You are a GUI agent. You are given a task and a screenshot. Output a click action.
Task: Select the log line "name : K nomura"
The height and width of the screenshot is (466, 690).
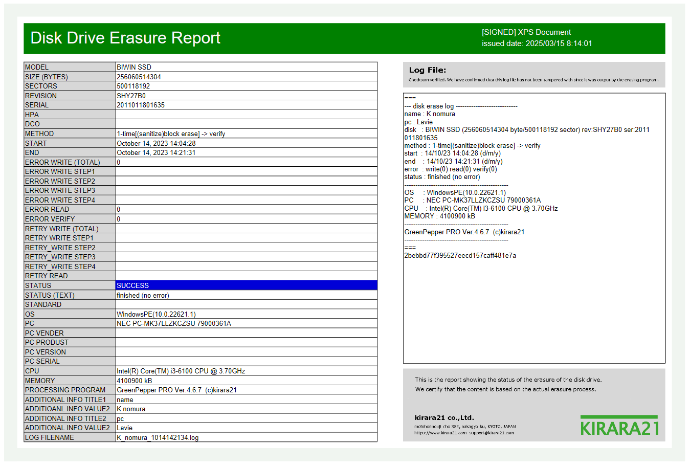pyautogui.click(x=430, y=114)
